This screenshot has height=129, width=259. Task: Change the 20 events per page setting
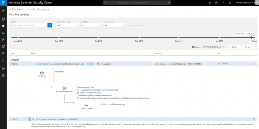pos(213,47)
